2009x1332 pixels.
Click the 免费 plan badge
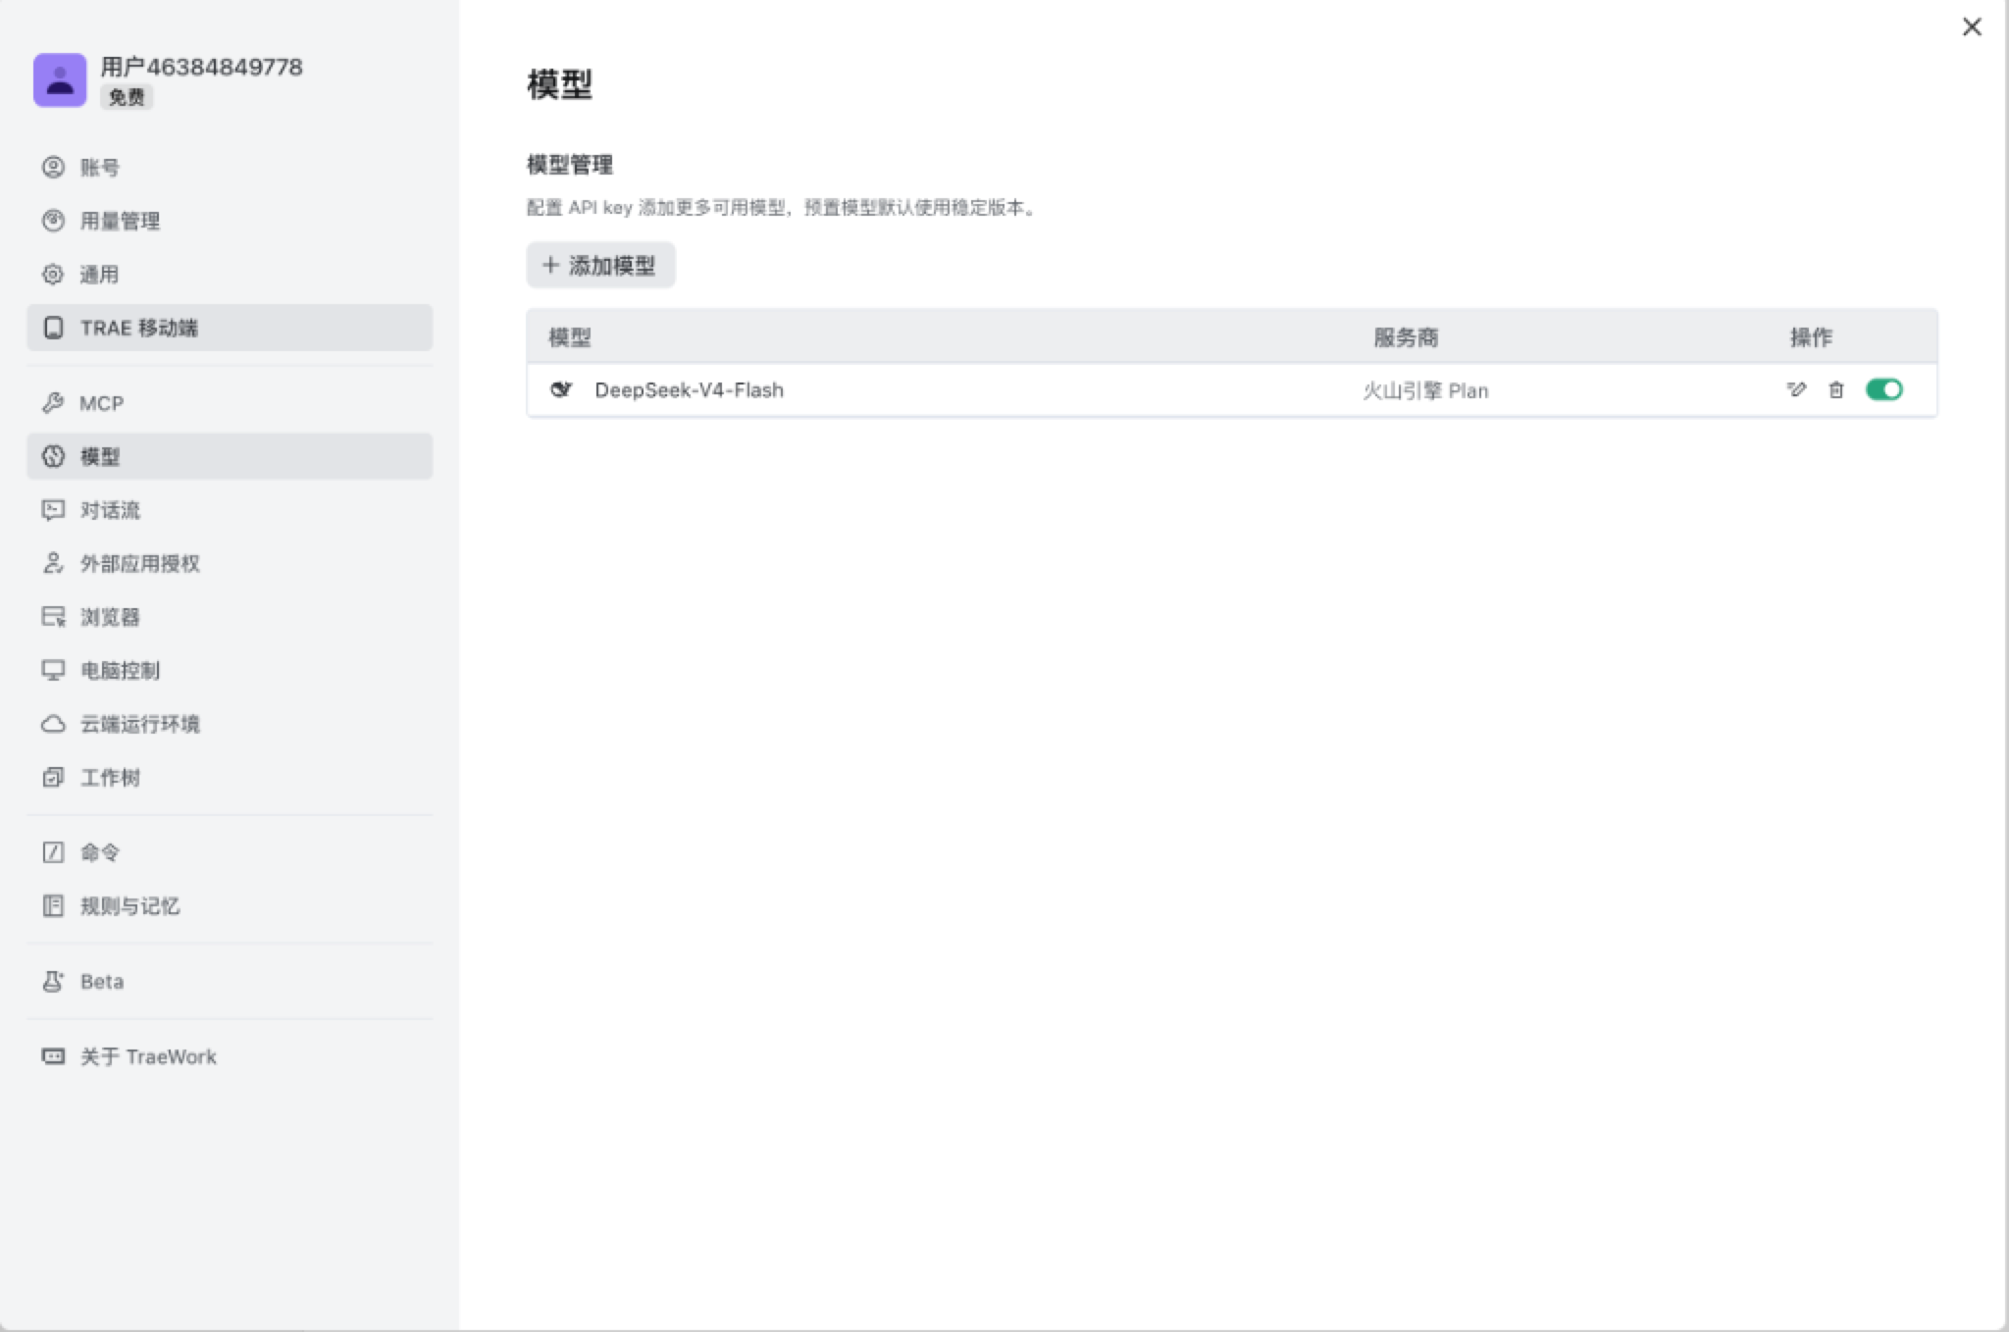(x=127, y=97)
